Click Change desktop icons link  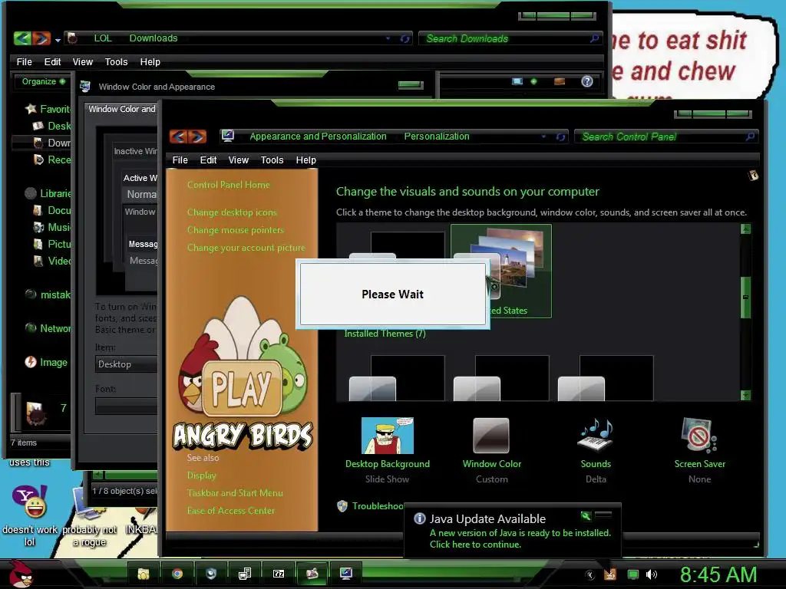click(x=232, y=212)
